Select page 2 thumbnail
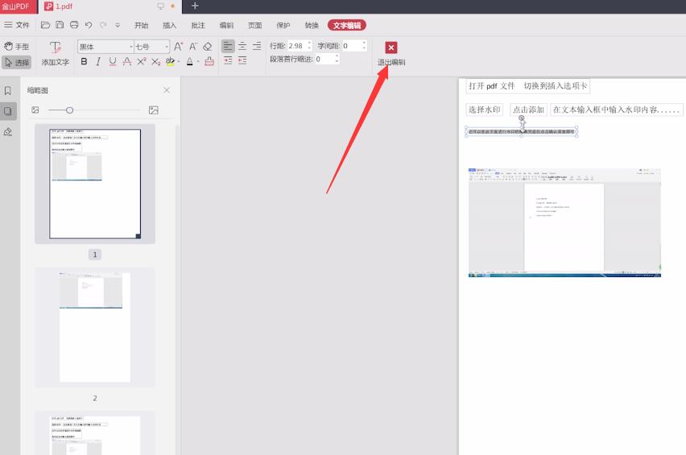 (95, 327)
